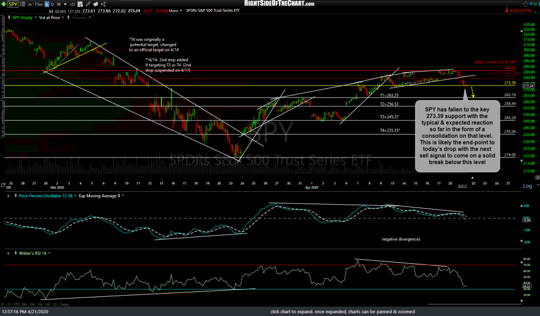Click the small arrow at bottom-right corner
This screenshot has width=540, height=316.
coord(521,301)
